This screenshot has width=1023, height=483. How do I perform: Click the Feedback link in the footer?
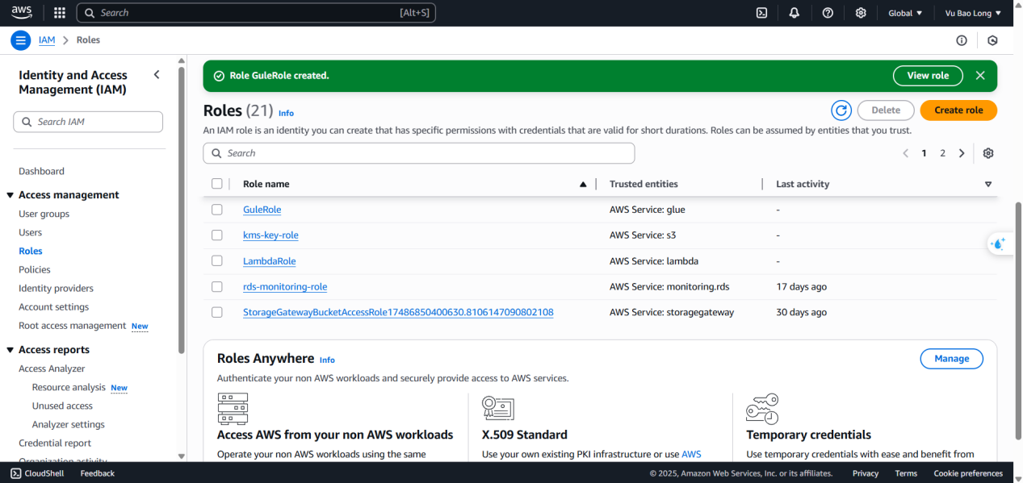pyautogui.click(x=97, y=473)
